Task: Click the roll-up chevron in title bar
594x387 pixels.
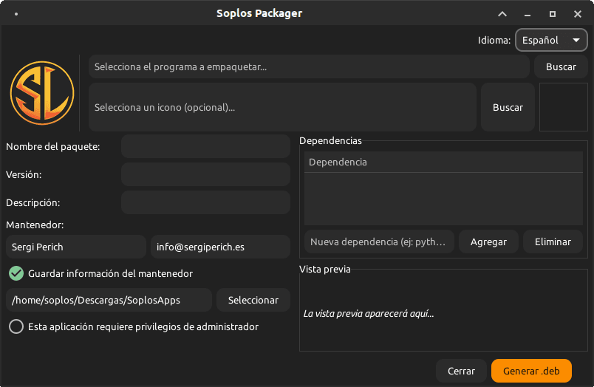Action: click(502, 14)
